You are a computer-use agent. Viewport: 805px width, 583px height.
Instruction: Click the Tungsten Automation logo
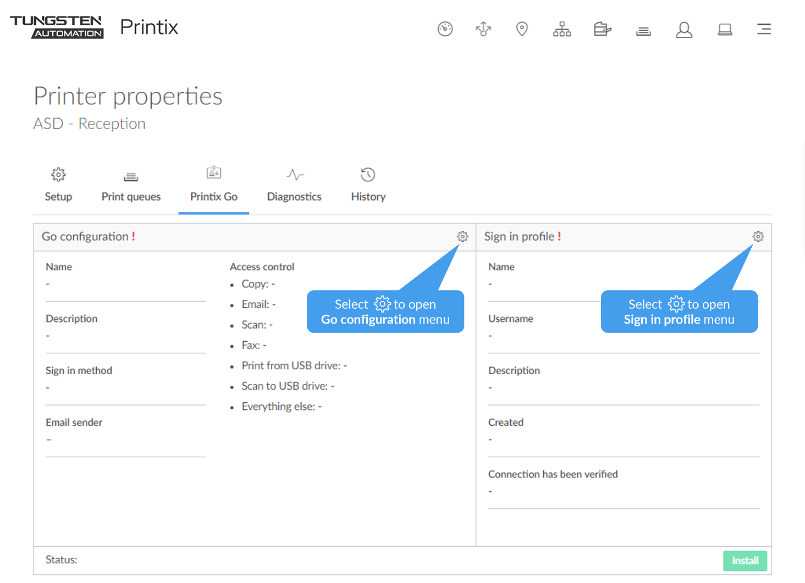pos(57,27)
